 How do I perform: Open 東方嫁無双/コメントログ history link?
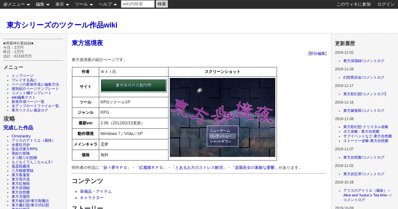click(364, 110)
